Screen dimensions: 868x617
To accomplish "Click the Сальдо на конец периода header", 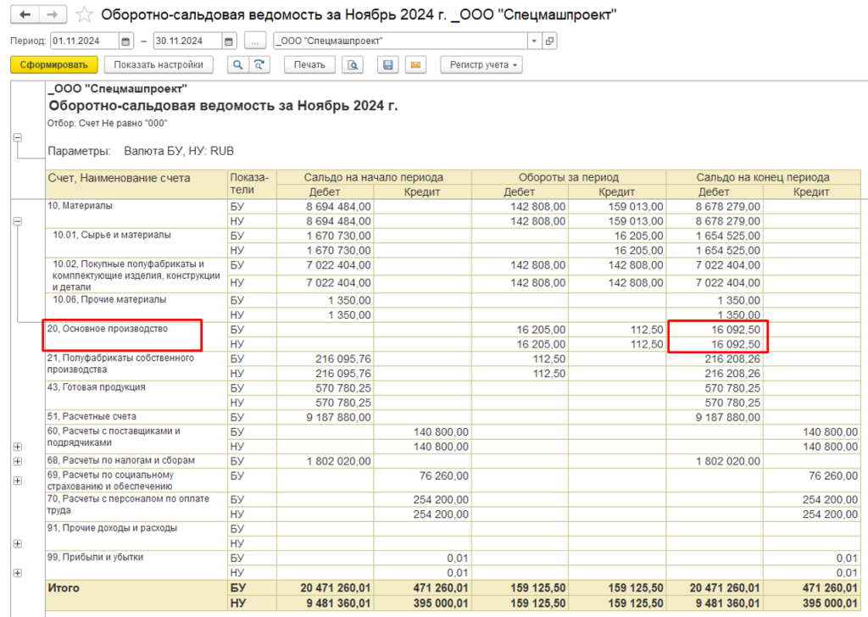I will [764, 177].
